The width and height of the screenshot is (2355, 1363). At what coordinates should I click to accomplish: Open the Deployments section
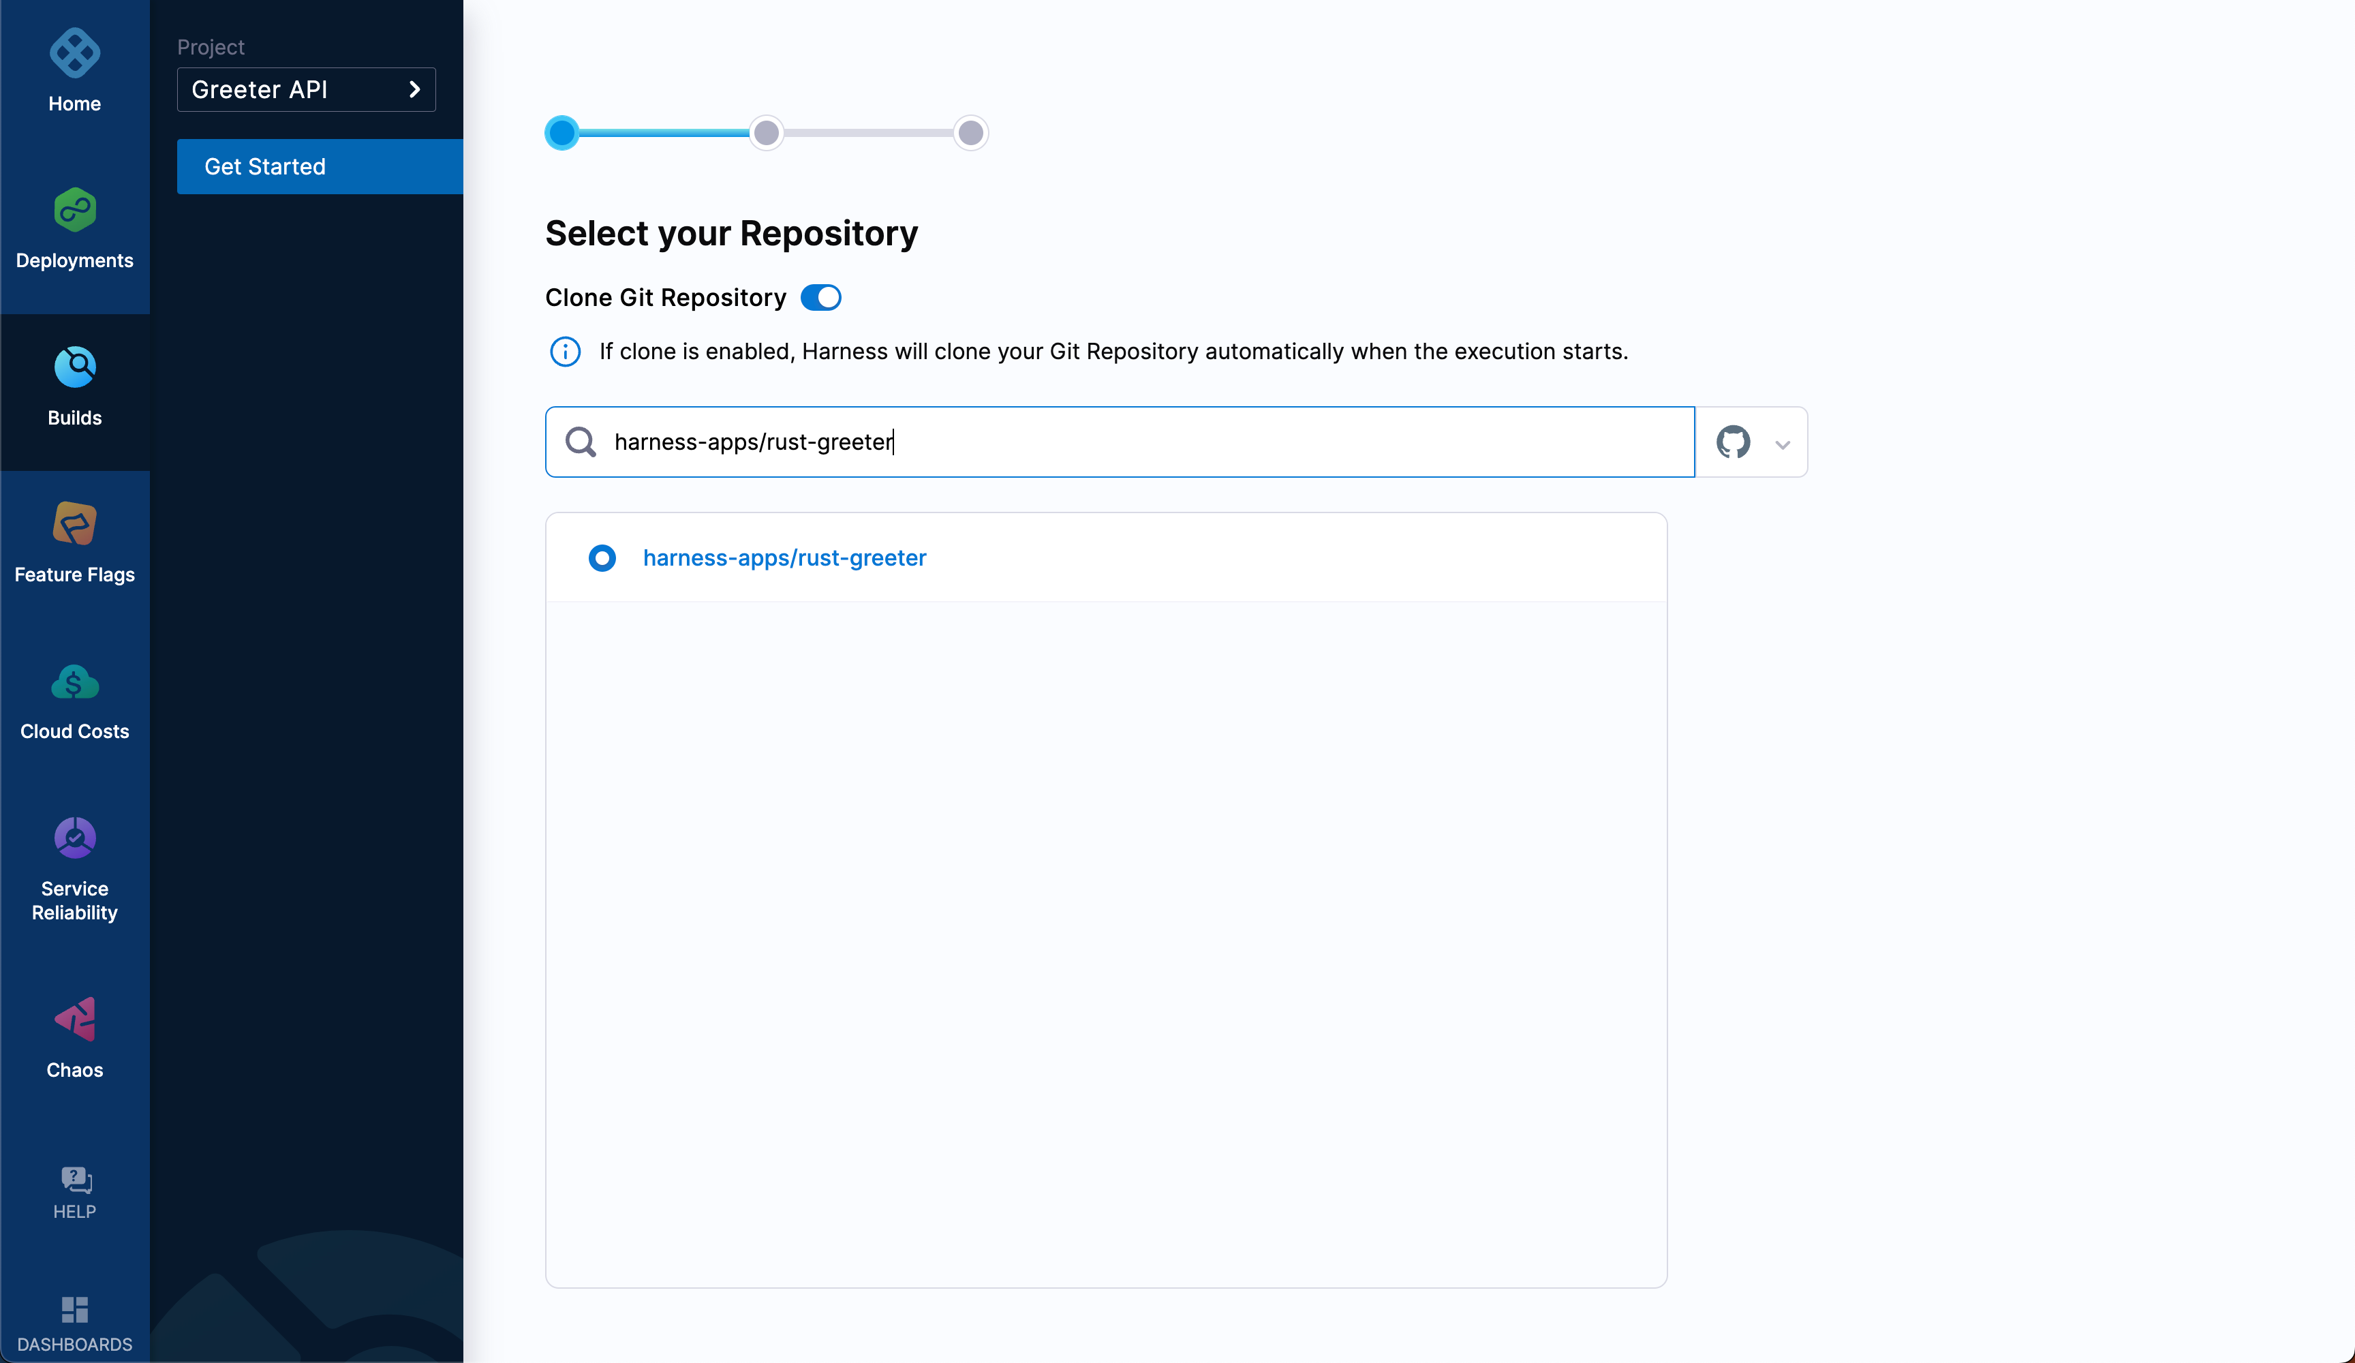point(74,227)
